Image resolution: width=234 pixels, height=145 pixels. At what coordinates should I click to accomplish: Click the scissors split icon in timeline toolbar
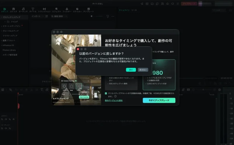[x=32, y=90]
